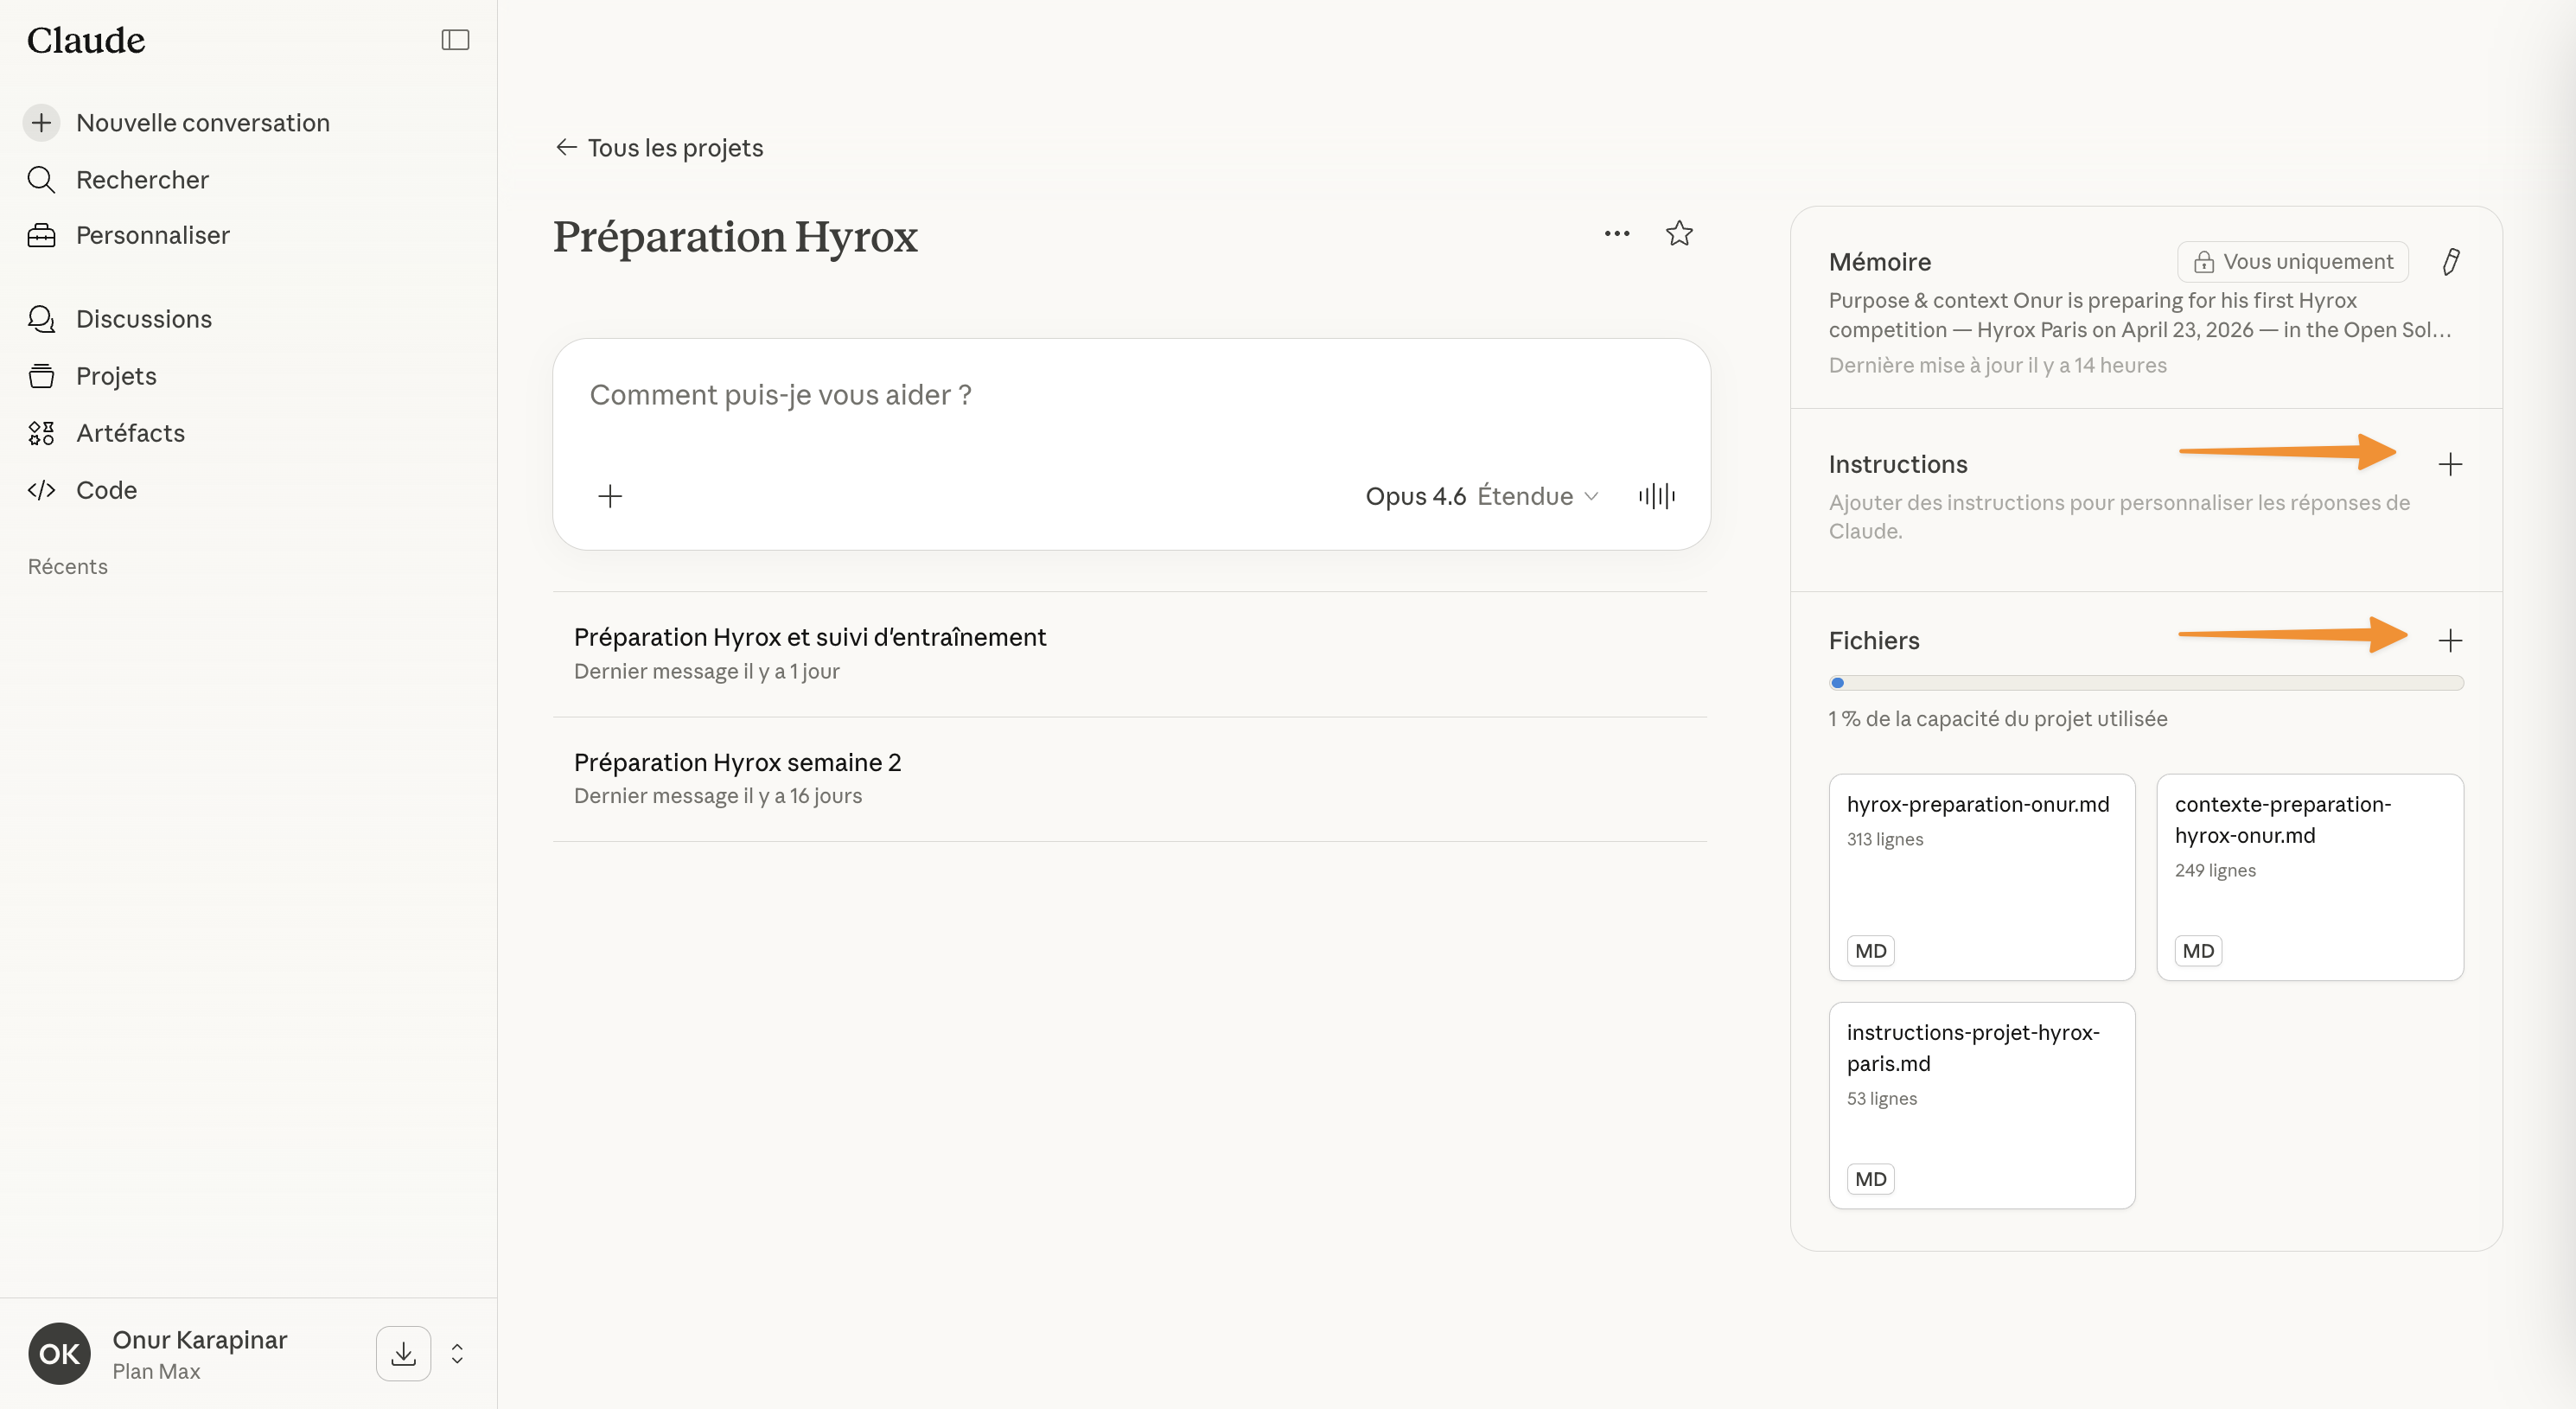Viewport: 2576px width, 1409px height.
Task: Start voice mode waveform icon
Action: (x=1657, y=496)
